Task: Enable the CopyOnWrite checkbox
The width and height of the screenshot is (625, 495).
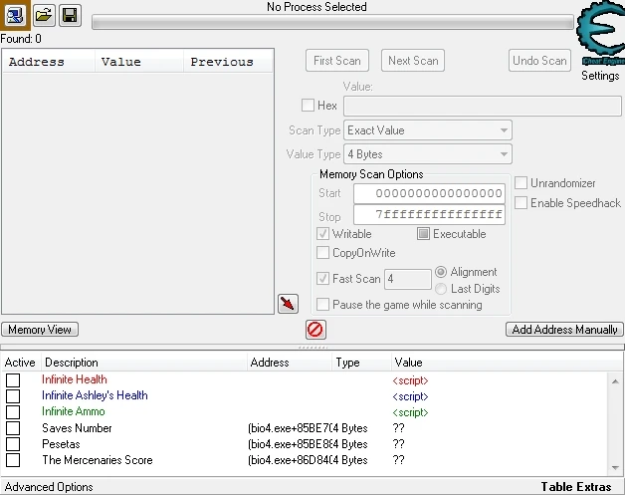Action: pos(322,253)
